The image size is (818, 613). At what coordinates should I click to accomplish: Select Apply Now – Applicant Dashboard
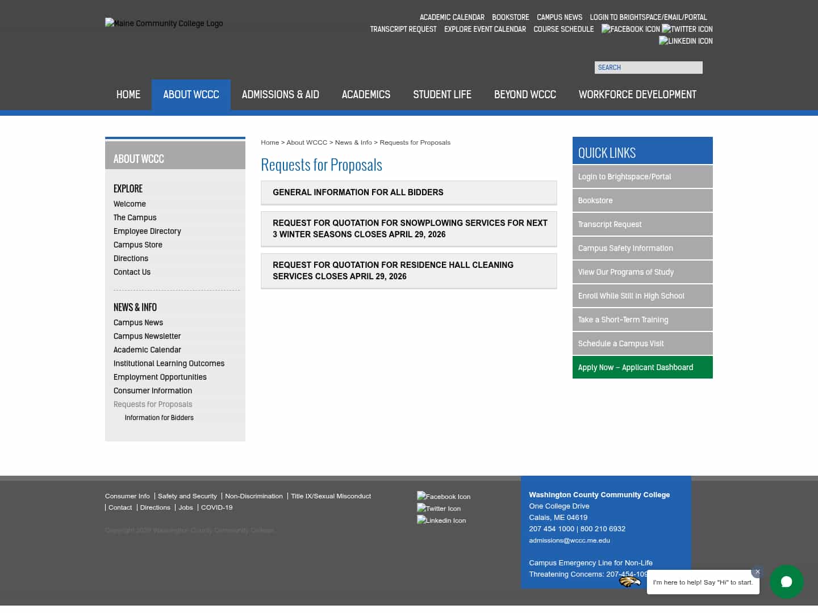636,367
